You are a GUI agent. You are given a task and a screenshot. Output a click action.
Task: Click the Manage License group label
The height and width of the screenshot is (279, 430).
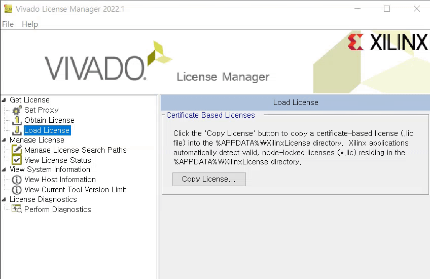tap(37, 140)
